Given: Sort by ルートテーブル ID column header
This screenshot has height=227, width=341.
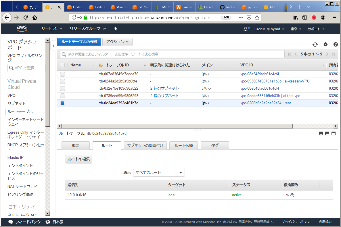Looking at the screenshot, I should click(x=114, y=65).
